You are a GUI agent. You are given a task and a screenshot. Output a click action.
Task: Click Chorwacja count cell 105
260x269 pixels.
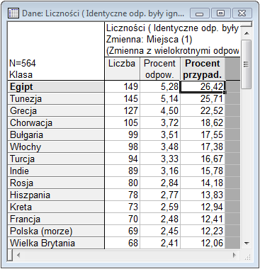[123, 123]
